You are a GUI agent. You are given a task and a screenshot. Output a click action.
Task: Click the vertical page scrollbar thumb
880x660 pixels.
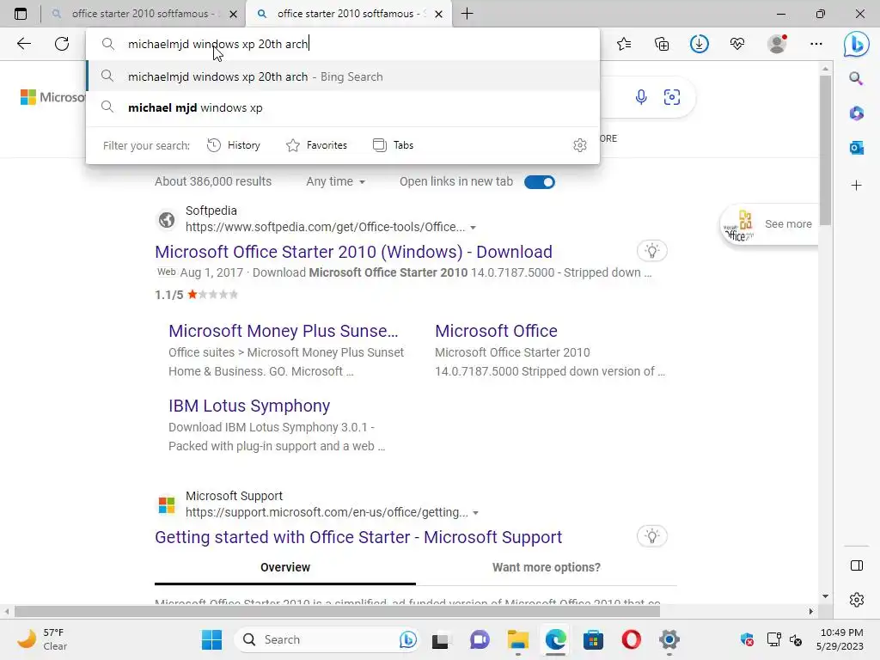(825, 150)
